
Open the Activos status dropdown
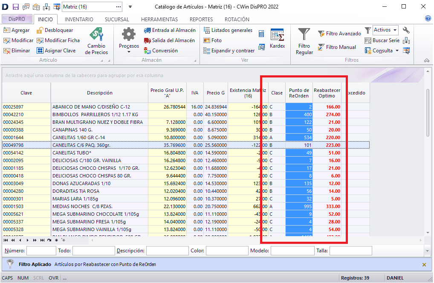coord(385,30)
